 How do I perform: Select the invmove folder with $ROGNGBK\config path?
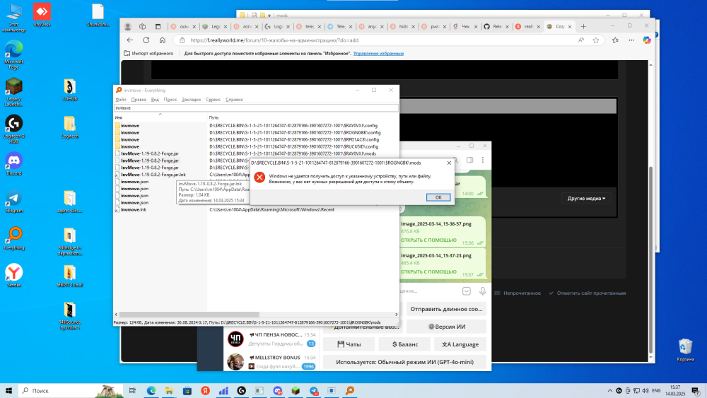130,132
